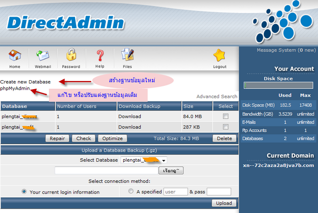Open the second plengtai_ database with 287 KB

(x=18, y=127)
